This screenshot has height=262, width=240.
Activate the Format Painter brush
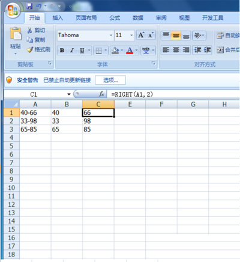click(x=30, y=49)
